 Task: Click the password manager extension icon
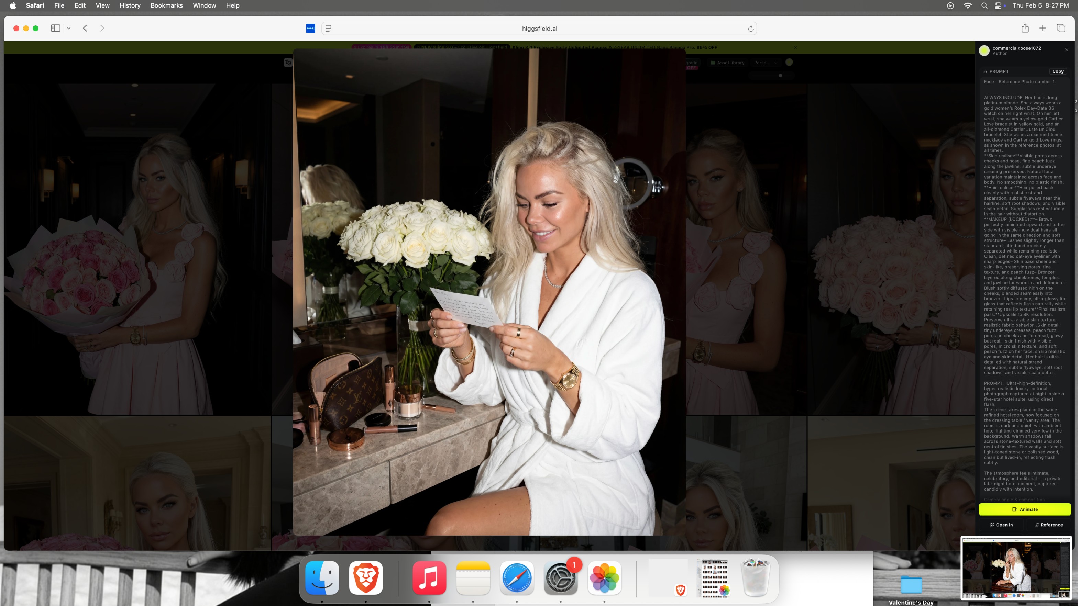click(310, 29)
